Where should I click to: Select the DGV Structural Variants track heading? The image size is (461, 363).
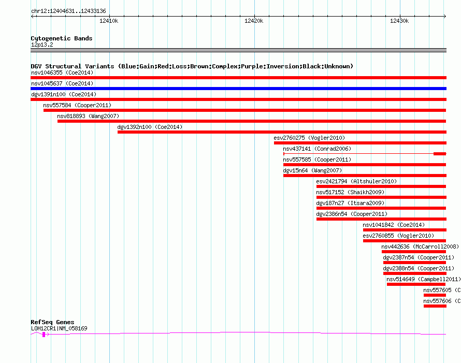(x=192, y=66)
